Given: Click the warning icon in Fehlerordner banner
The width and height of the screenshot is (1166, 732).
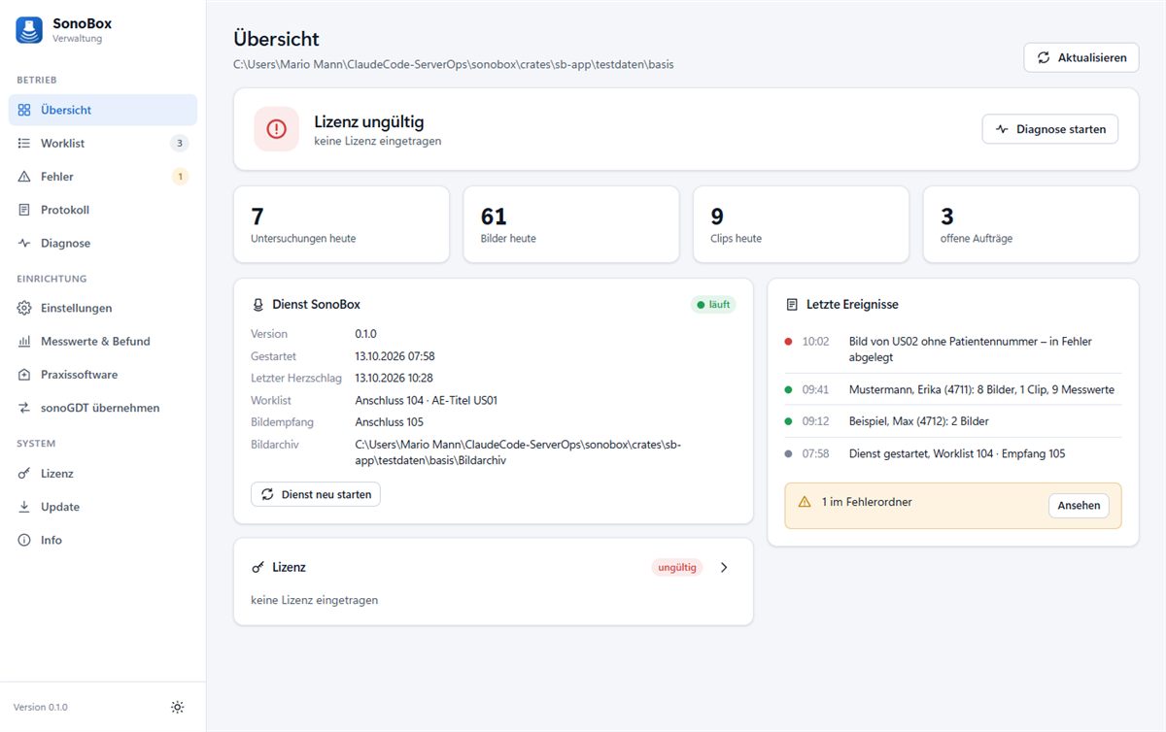Looking at the screenshot, I should 805,502.
